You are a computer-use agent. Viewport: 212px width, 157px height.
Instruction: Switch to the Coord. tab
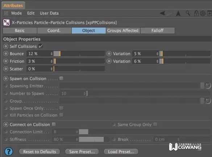click(x=54, y=30)
